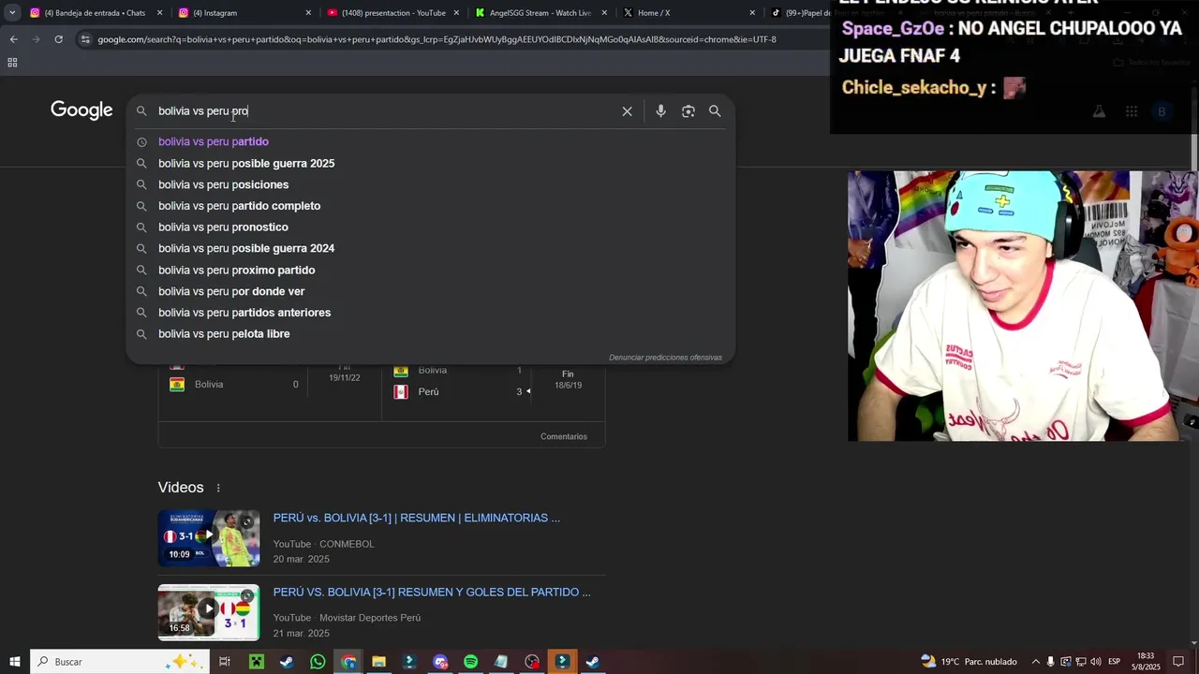1199x674 pixels.
Task: Play the 10:09 CONMEBOL video thumbnail
Action: (209, 538)
